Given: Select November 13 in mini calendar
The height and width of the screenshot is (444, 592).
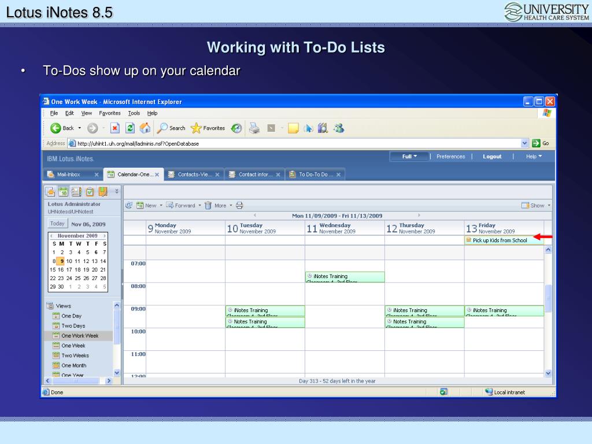Looking at the screenshot, I should pos(95,261).
